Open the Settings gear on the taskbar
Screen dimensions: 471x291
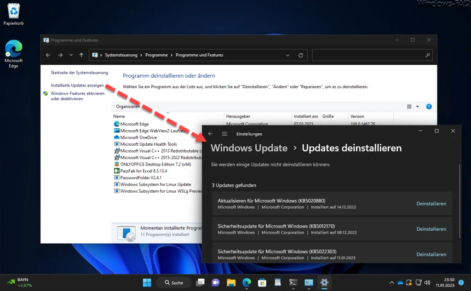click(324, 283)
